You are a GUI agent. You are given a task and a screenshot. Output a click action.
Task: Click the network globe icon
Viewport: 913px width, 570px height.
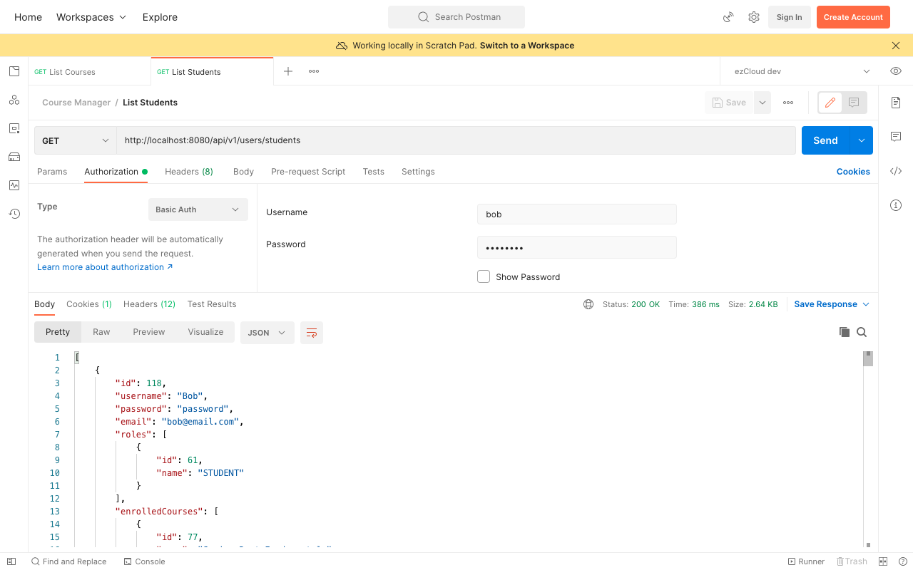[x=588, y=304]
